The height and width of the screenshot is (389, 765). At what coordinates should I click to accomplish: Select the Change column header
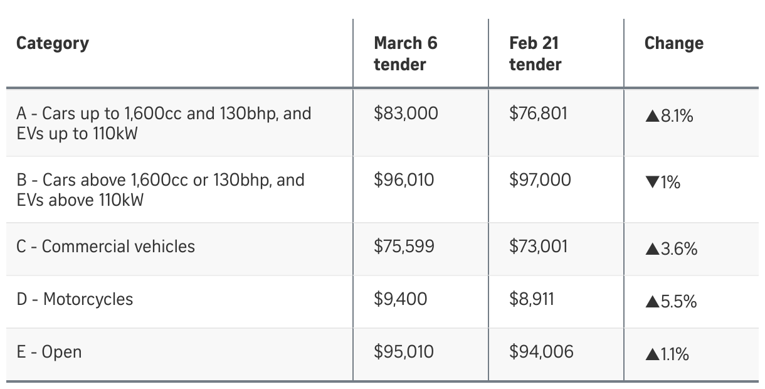tap(673, 43)
